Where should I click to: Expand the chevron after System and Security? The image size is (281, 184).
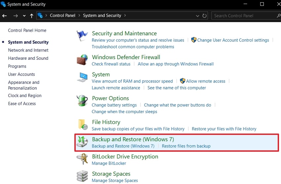click(x=125, y=15)
